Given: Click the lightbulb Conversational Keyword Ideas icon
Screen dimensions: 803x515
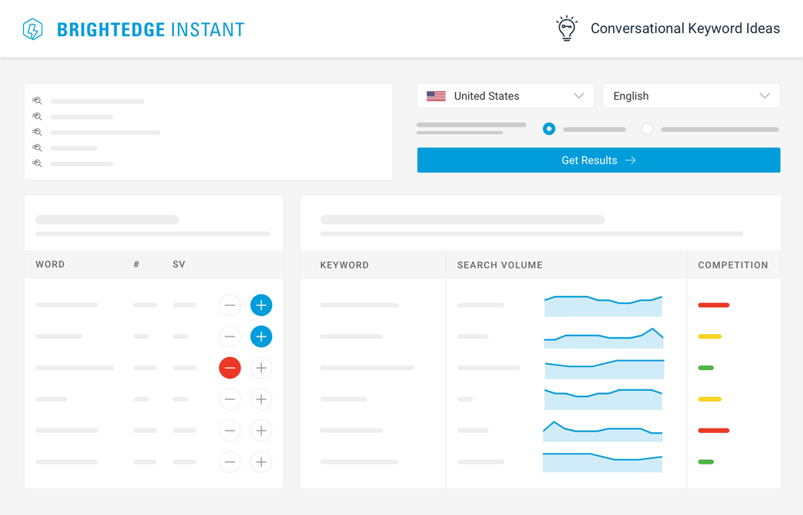Looking at the screenshot, I should 566,28.
